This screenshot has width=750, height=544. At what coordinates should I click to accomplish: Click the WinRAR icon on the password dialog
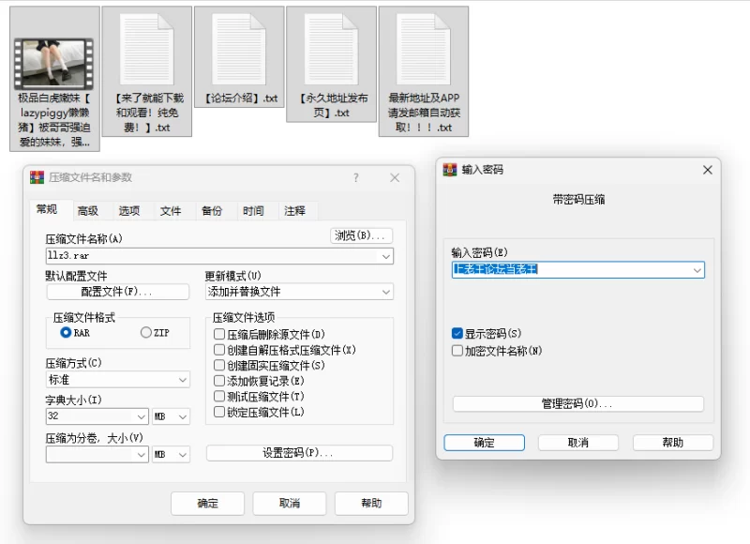446,170
